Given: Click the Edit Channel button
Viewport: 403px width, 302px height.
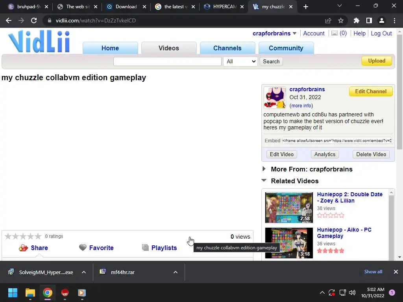Looking at the screenshot, I should (371, 91).
